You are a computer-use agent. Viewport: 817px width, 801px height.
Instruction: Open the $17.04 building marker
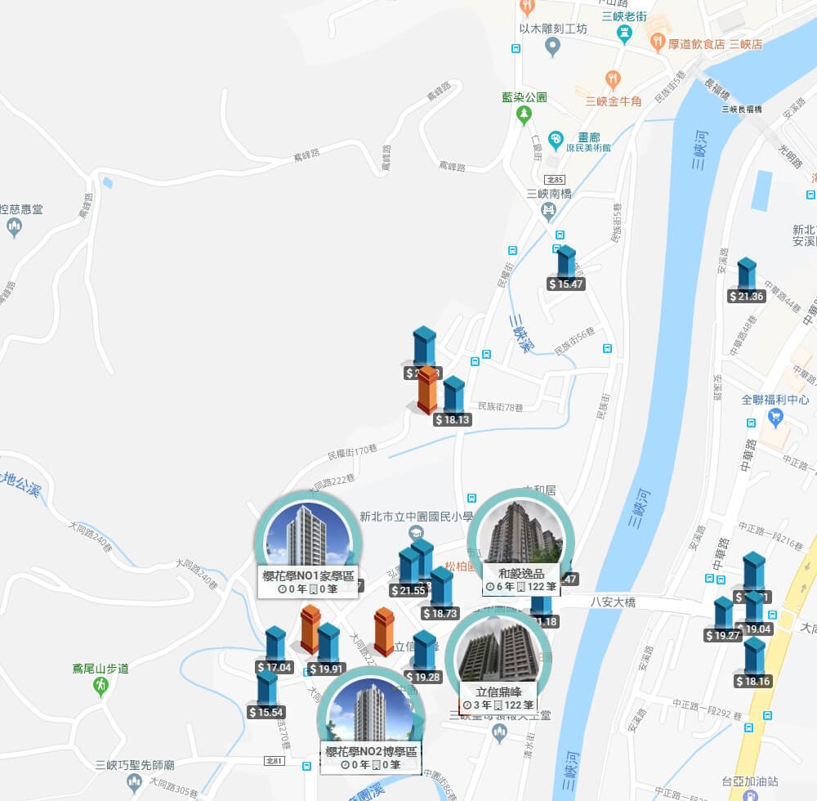[275, 651]
